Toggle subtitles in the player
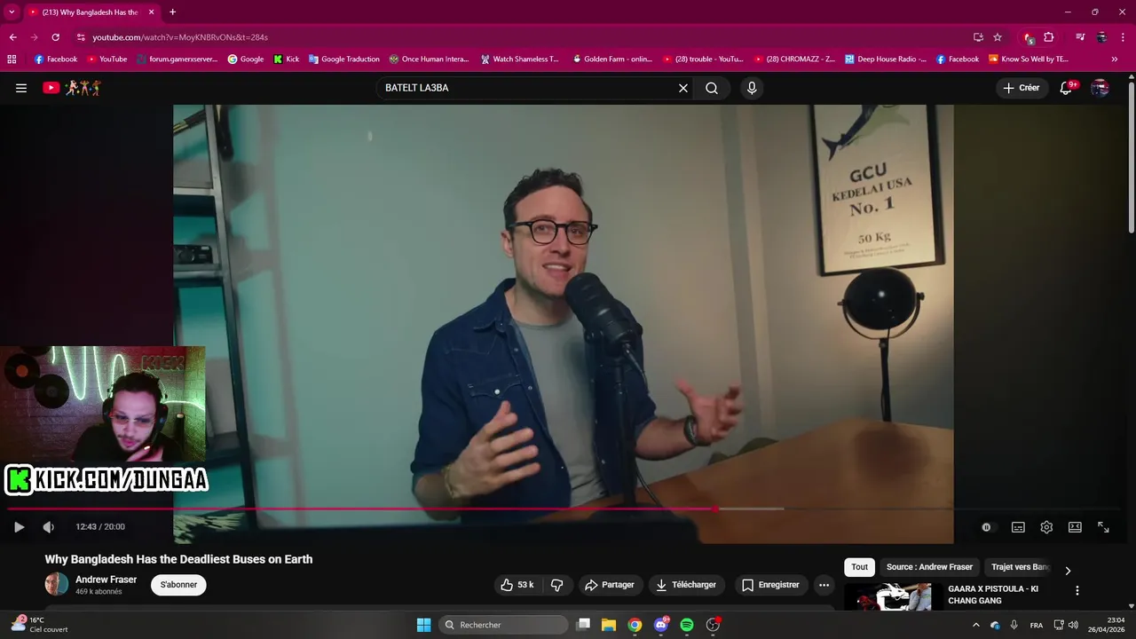Screen dimensions: 1136x639 click(1018, 527)
